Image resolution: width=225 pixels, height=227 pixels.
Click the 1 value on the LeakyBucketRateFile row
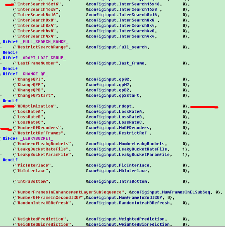184,149
